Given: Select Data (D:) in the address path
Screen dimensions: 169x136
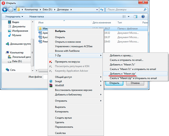Looking at the screenshot, I should pos(47,10).
